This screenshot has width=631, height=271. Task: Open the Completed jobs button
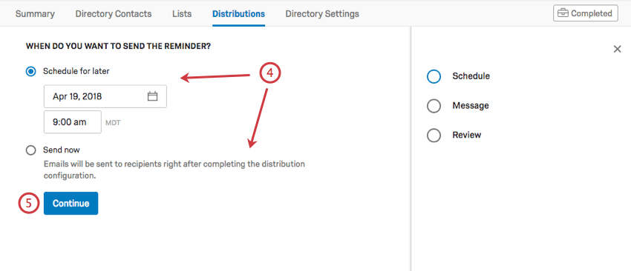tap(586, 13)
